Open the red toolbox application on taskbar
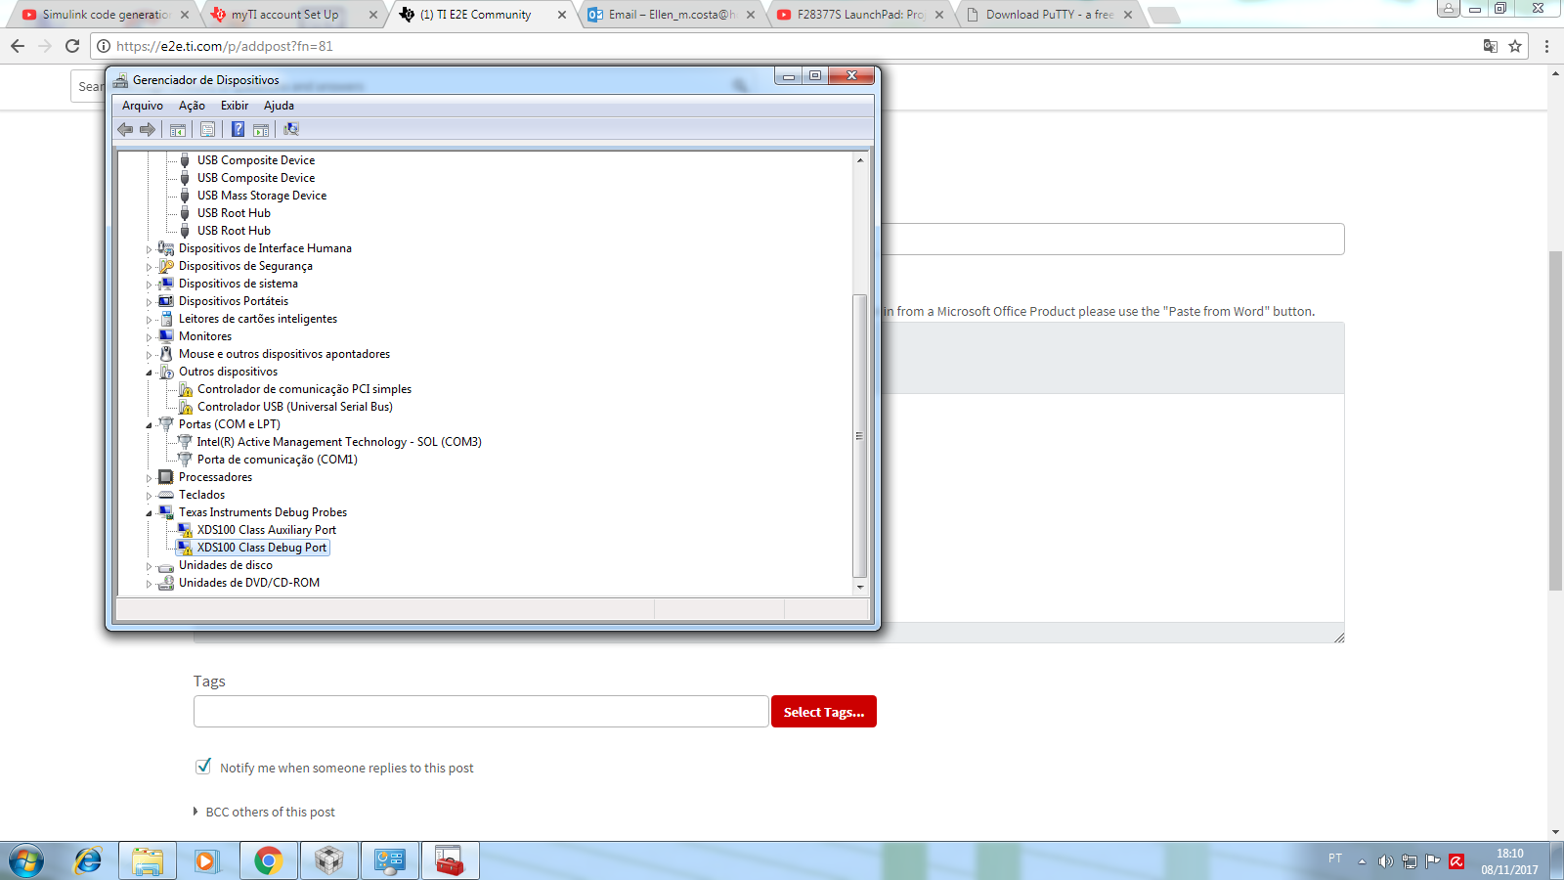 tap(451, 860)
